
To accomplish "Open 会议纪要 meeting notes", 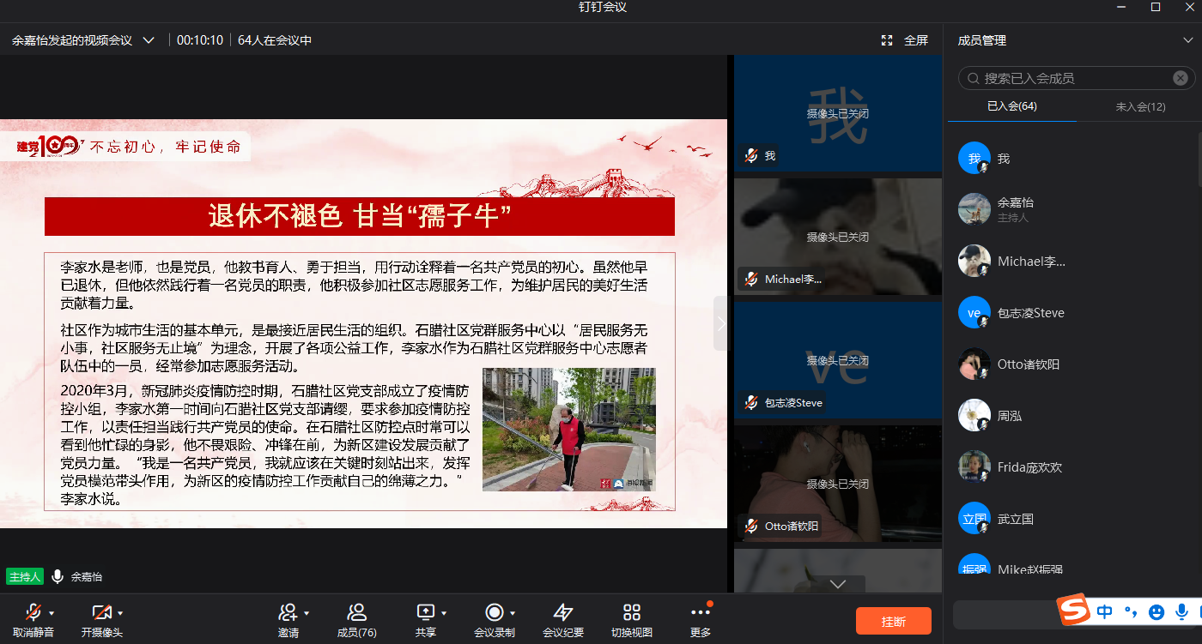I will (563, 612).
